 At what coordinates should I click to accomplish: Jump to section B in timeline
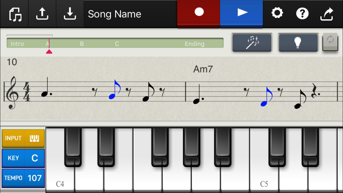pyautogui.click(x=82, y=44)
